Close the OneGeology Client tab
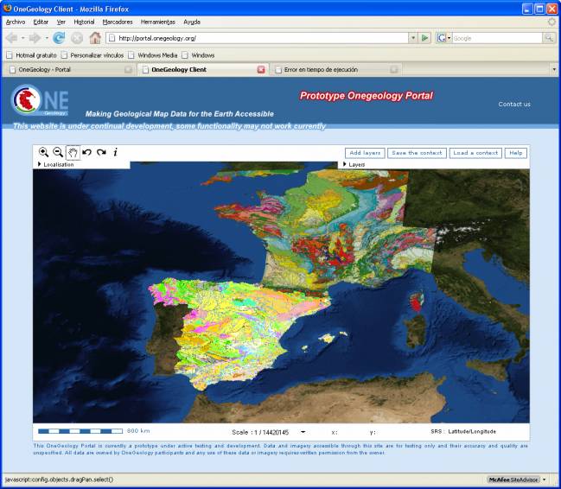Viewport: 561px width, 489px height. [x=261, y=69]
